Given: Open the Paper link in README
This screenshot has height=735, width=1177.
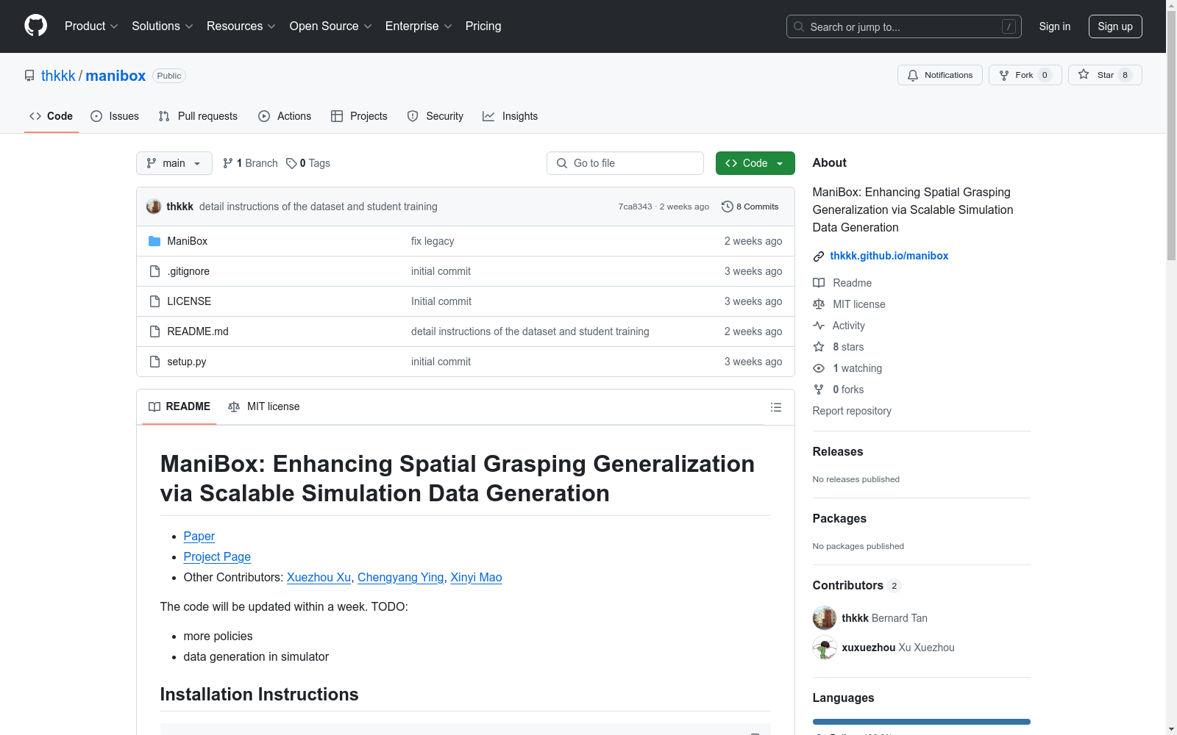Looking at the screenshot, I should pos(199,537).
